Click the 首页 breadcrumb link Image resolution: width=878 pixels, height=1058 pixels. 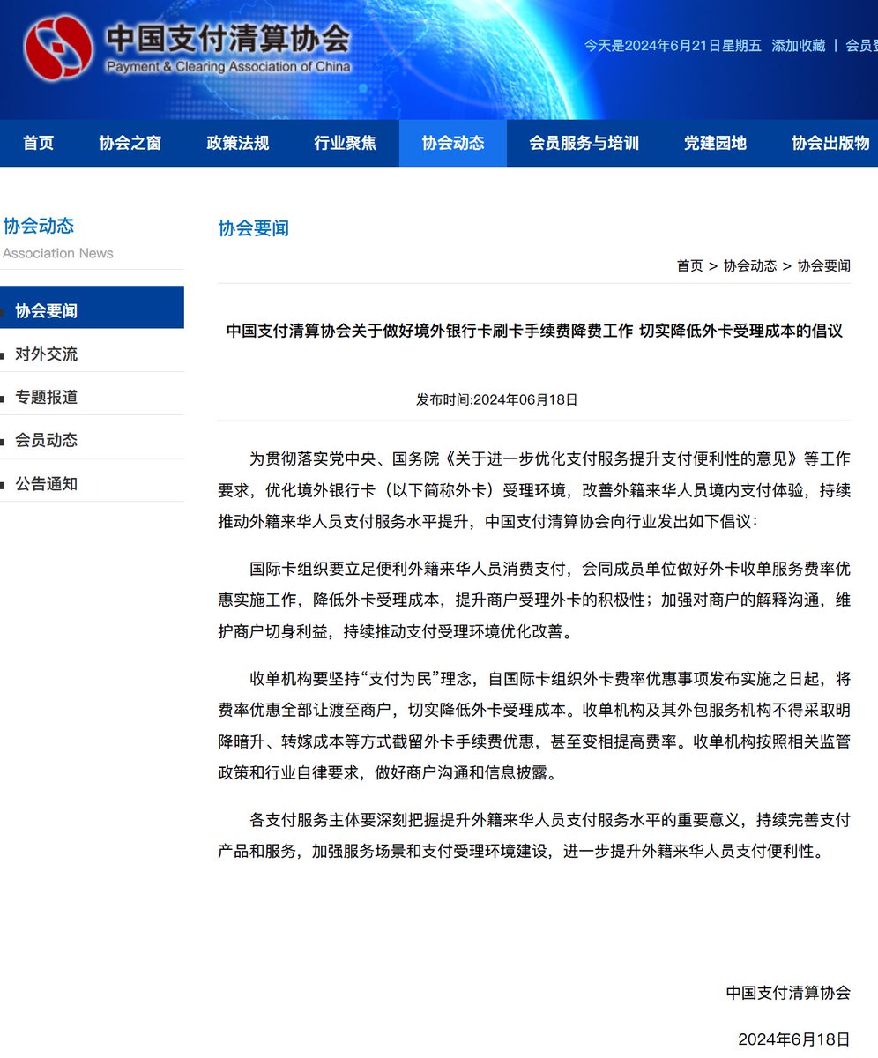(x=690, y=265)
